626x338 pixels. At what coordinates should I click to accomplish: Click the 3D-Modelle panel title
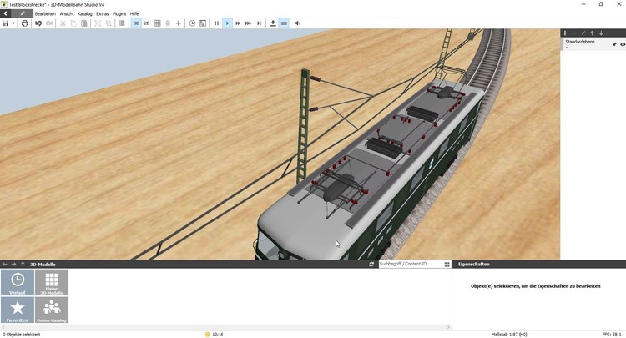[x=43, y=265]
